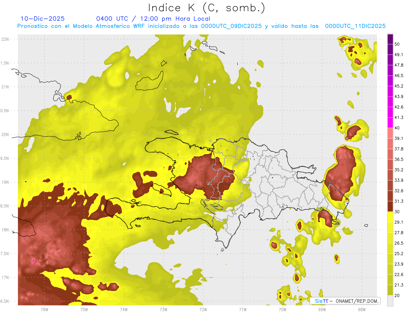Click the 'SisTT - ONAMET/REP.DOM.' credit box

click(345, 301)
